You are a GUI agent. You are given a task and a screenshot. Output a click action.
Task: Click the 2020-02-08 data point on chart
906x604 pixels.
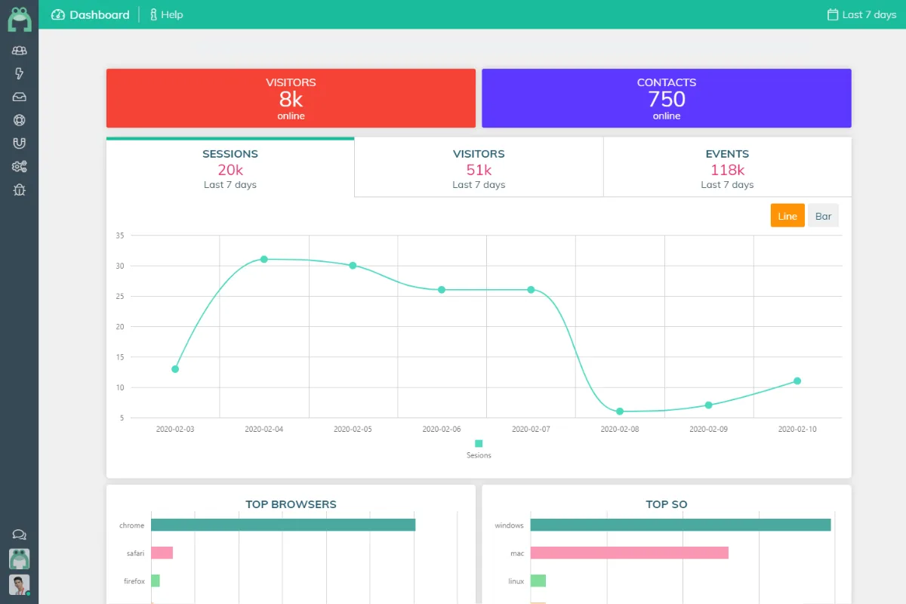[x=620, y=411]
